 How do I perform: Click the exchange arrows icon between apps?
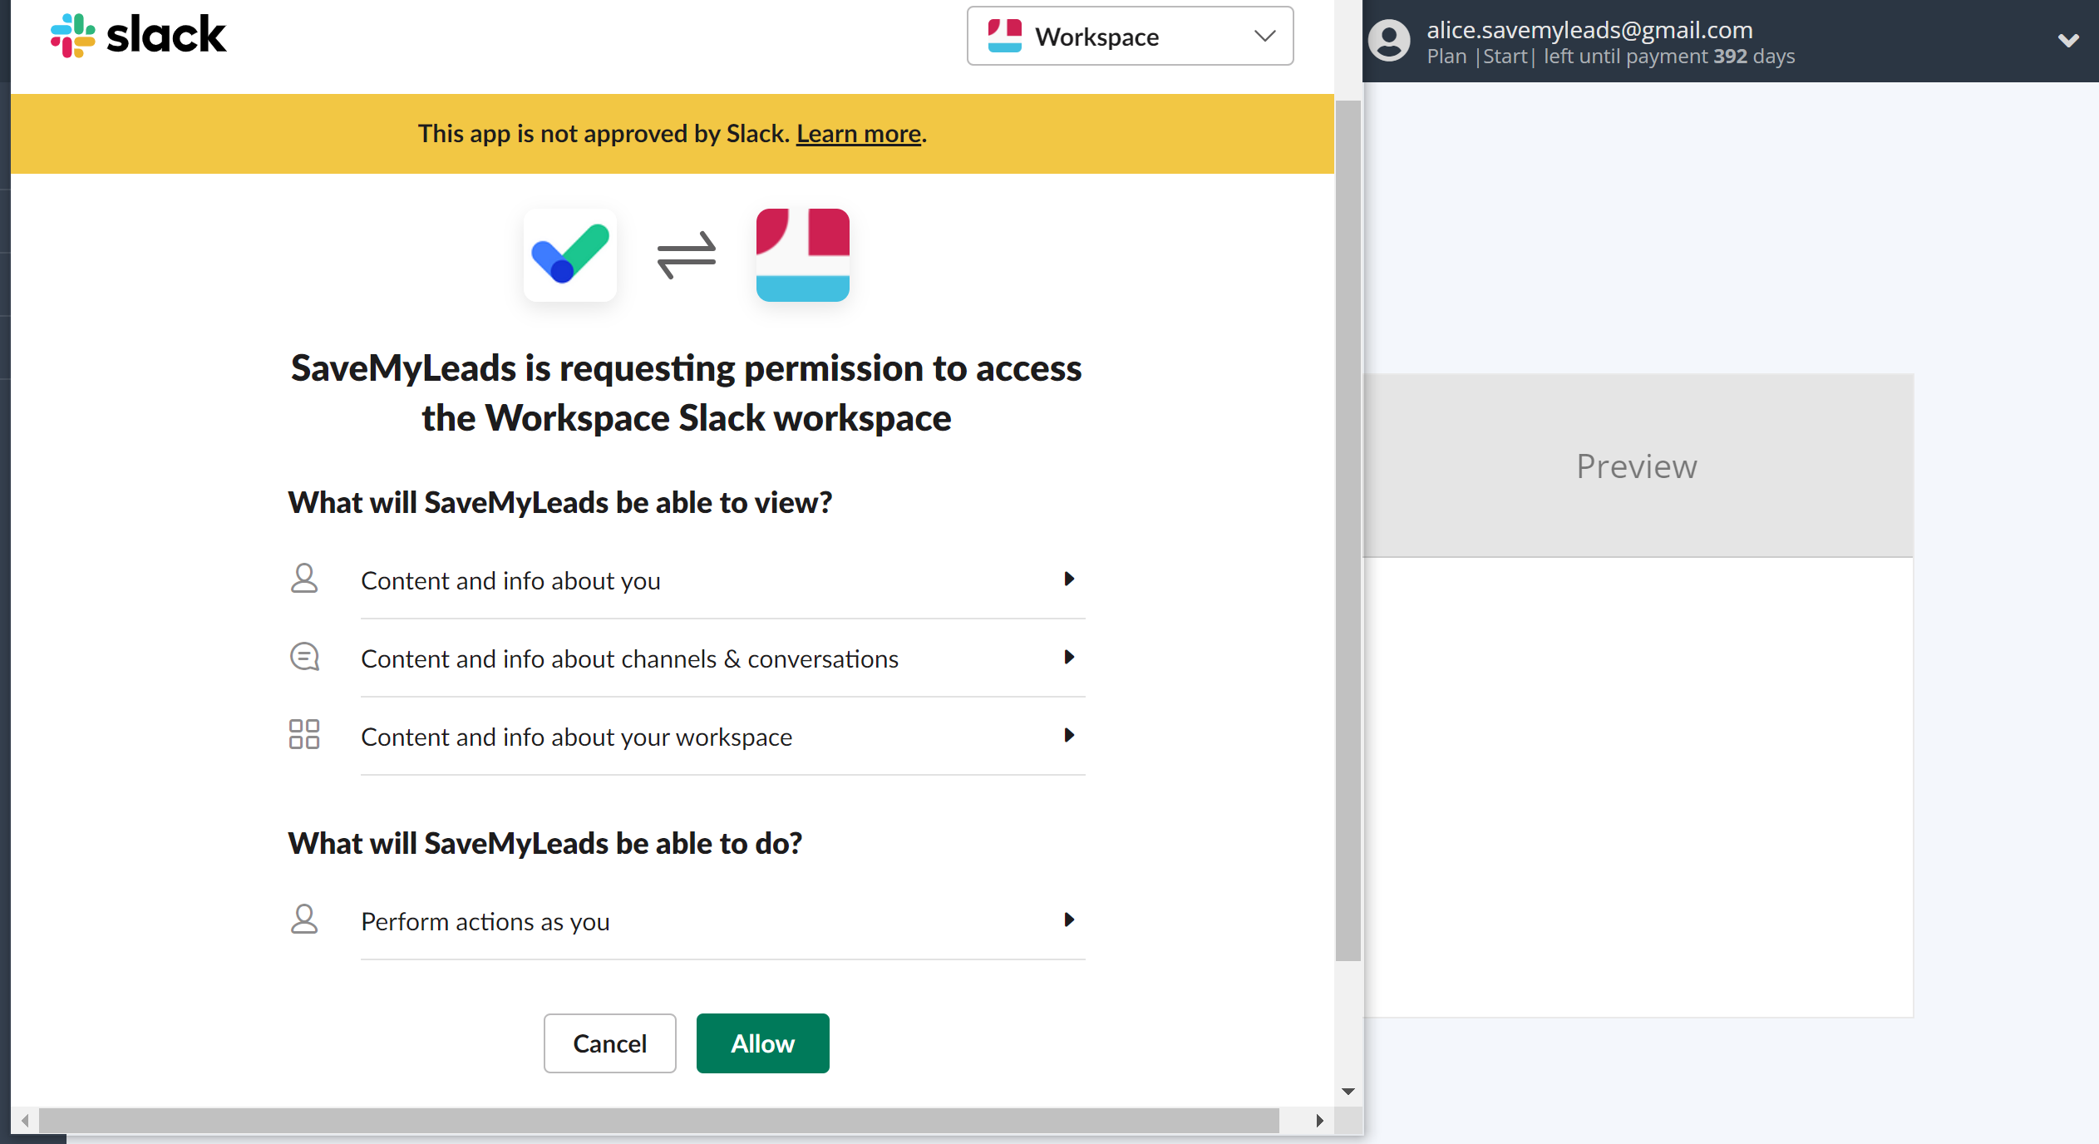tap(686, 254)
